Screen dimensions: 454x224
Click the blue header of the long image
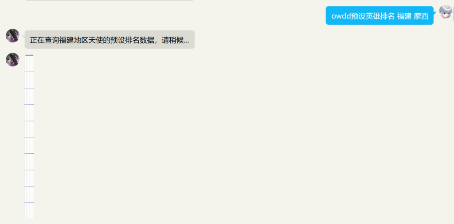coord(29,55)
